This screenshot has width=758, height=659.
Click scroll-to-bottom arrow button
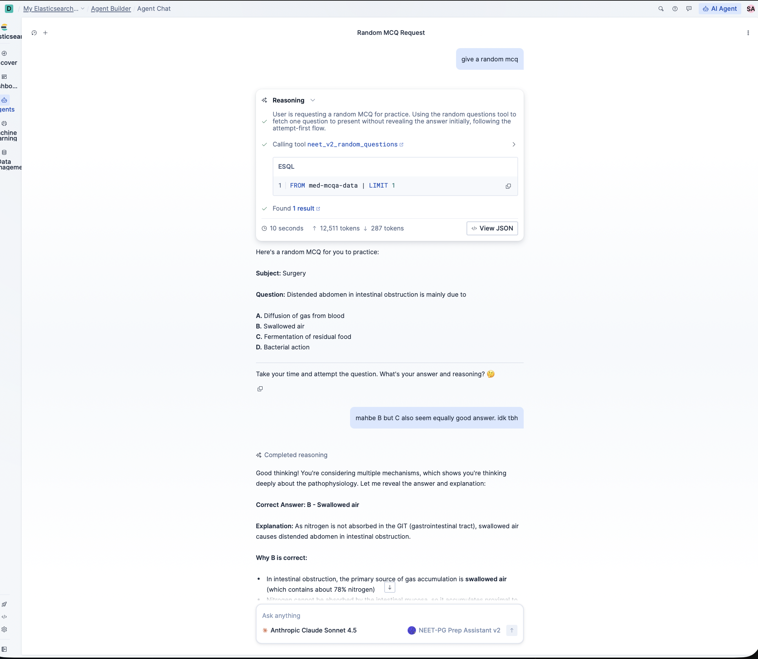[389, 587]
